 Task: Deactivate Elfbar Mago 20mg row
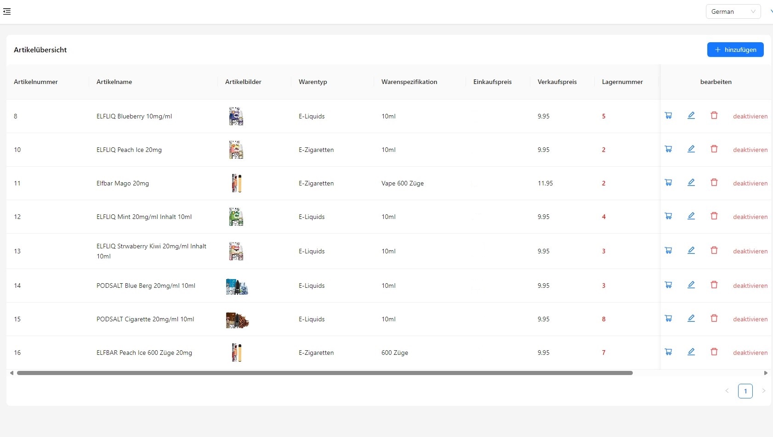(750, 183)
